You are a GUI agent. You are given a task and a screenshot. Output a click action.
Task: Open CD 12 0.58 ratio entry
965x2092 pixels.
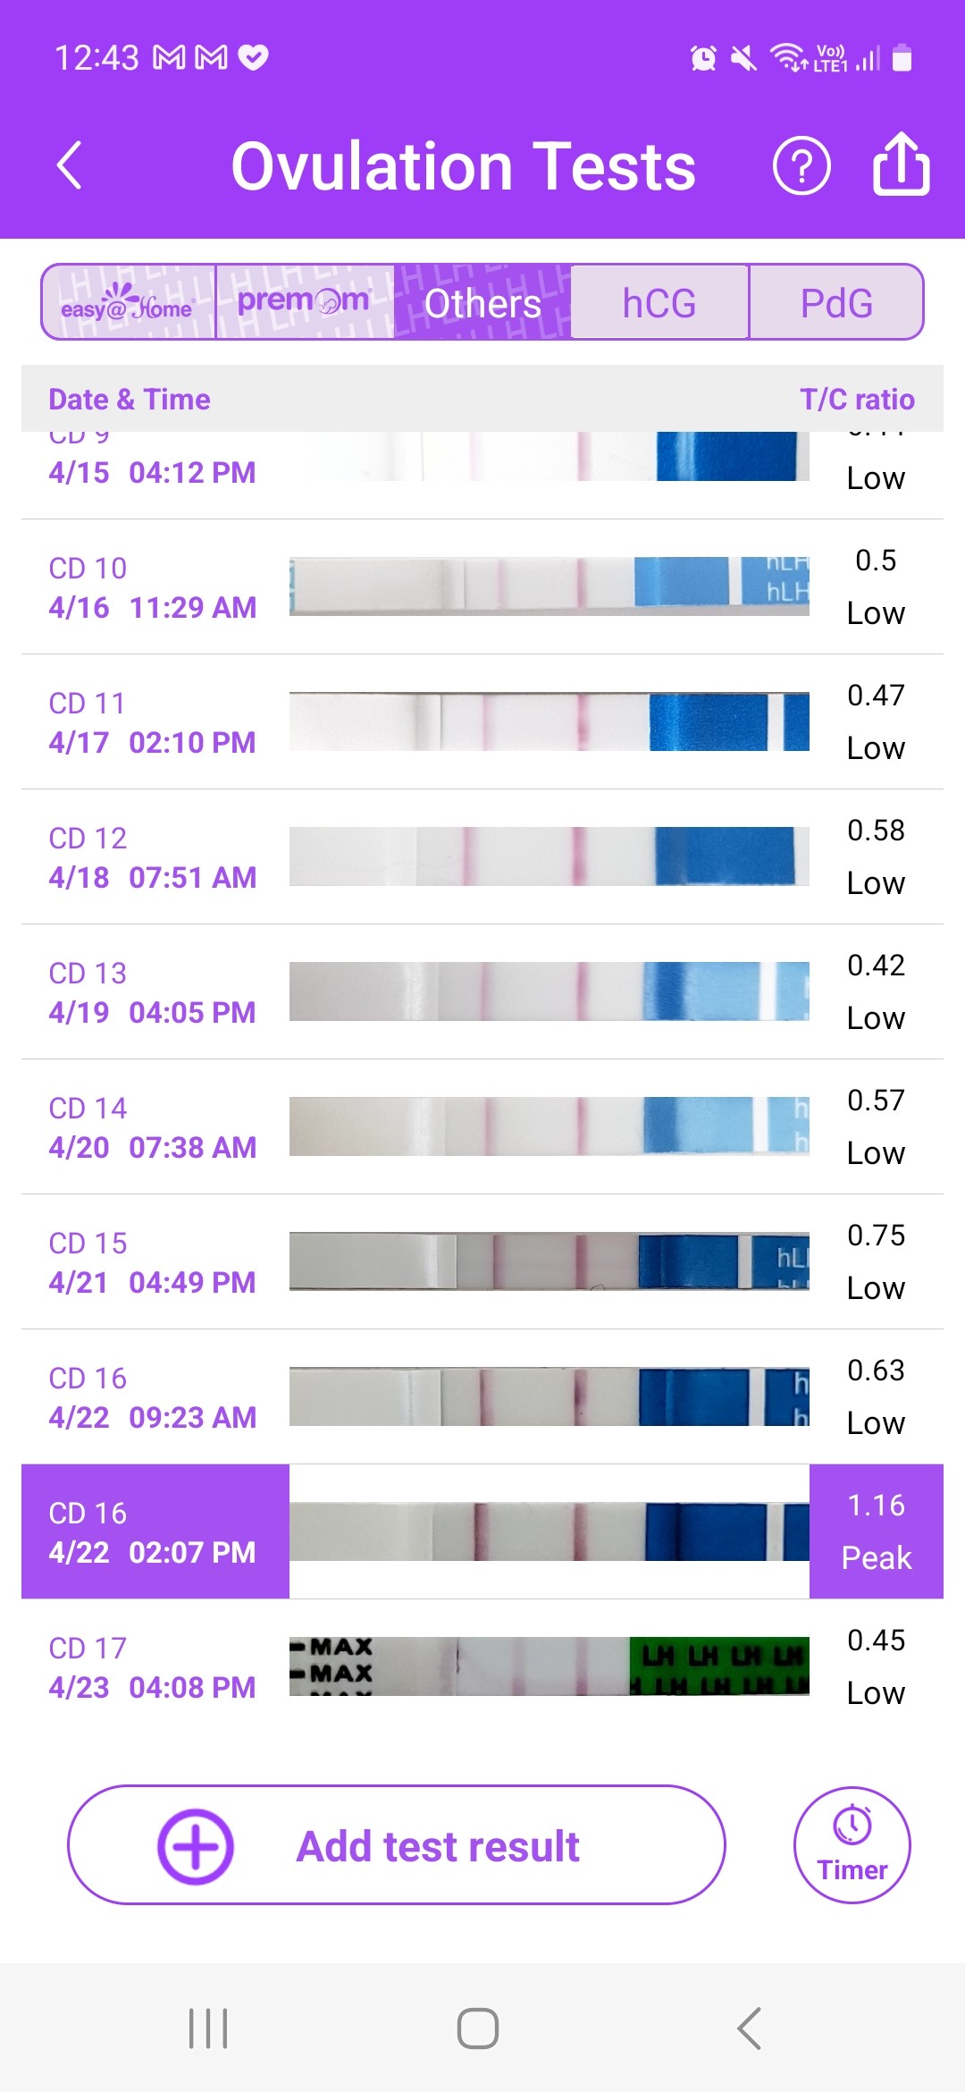(876, 856)
